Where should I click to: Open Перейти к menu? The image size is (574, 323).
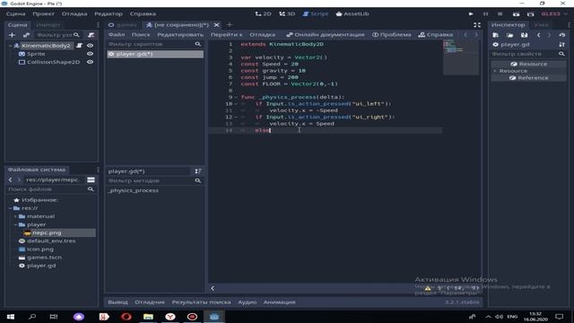coord(226,34)
